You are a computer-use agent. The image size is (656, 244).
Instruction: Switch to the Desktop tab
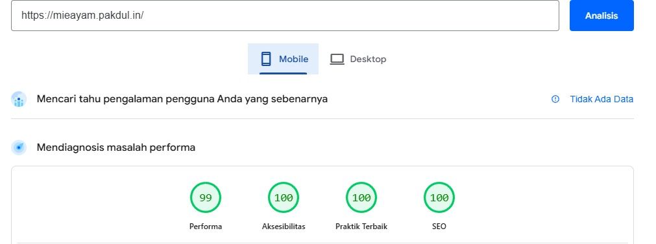click(x=358, y=59)
